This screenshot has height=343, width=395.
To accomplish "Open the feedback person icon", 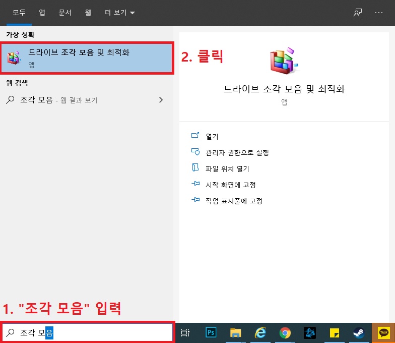I will [358, 13].
